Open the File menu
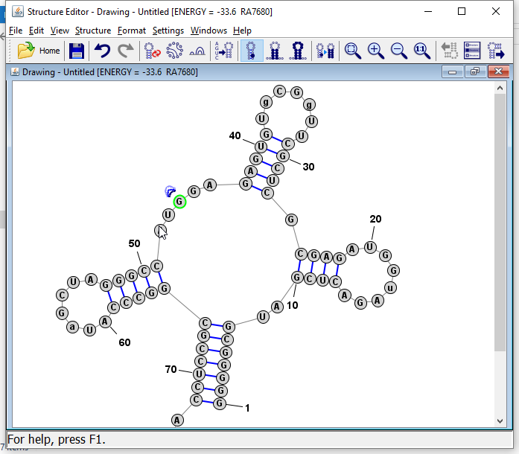Image resolution: width=519 pixels, height=454 pixels. coord(16,31)
